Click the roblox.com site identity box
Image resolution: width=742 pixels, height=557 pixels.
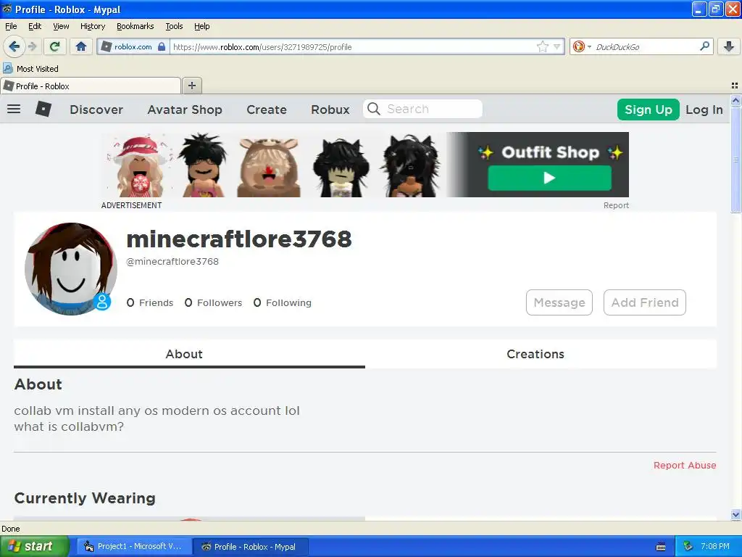(x=133, y=46)
